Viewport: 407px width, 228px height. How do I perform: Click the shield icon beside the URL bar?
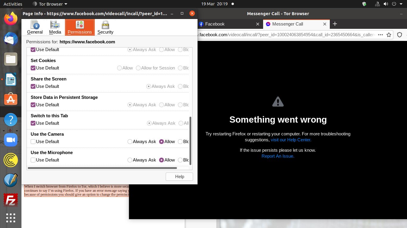tap(400, 35)
